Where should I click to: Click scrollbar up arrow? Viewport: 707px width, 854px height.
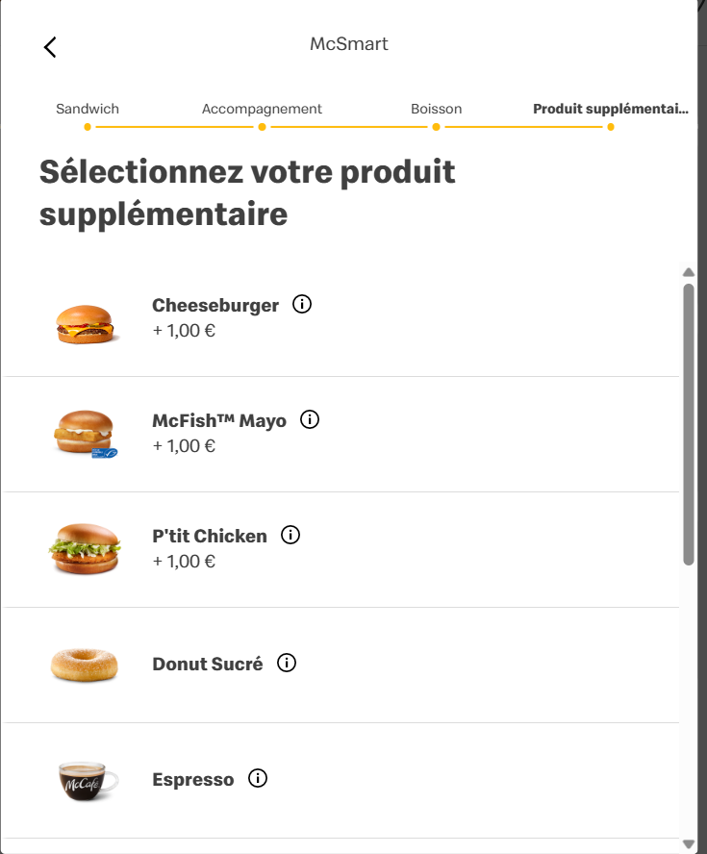pyautogui.click(x=689, y=272)
